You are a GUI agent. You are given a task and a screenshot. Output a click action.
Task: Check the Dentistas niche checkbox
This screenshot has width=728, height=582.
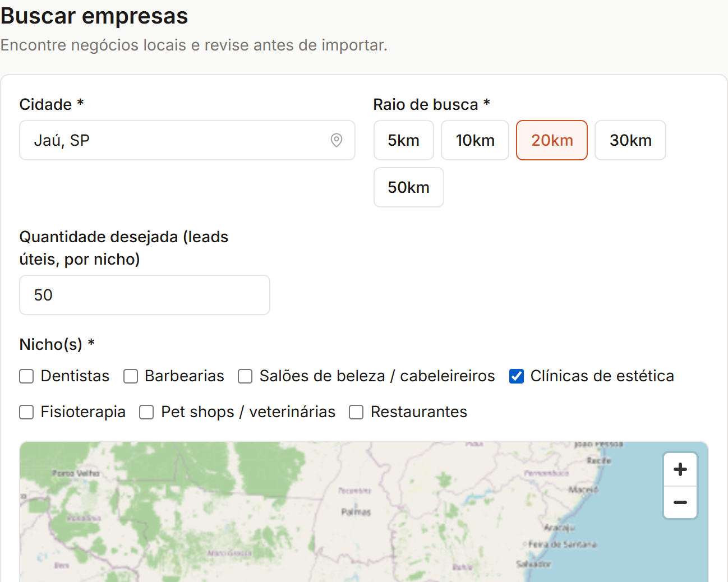(26, 376)
